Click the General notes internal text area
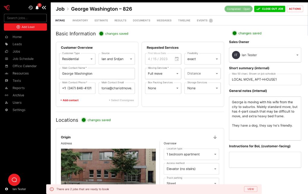 point(265,118)
